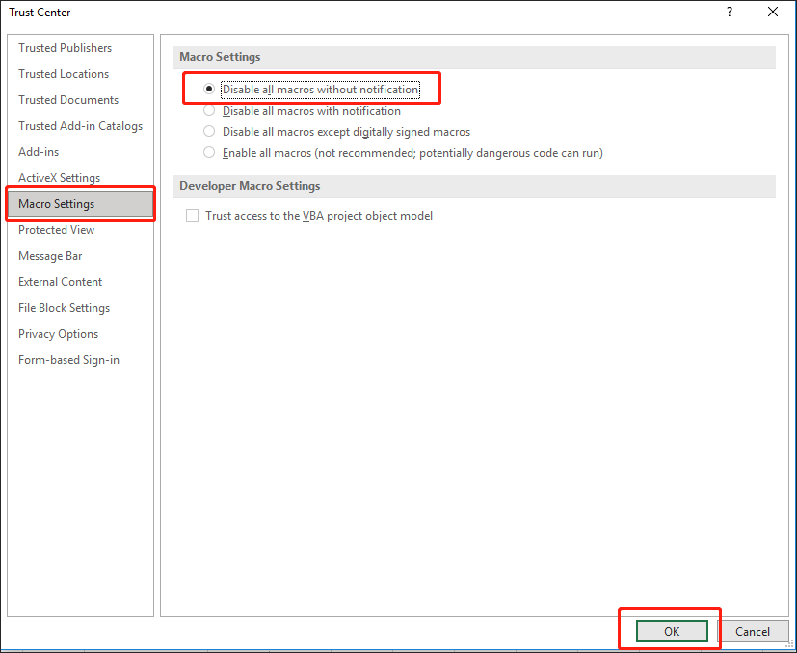
Task: Select disable all macros without notification
Action: tap(209, 90)
